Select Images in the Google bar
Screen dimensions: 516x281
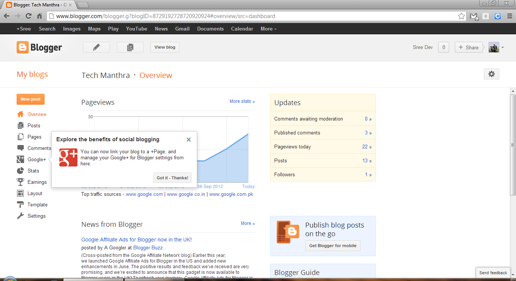72,29
